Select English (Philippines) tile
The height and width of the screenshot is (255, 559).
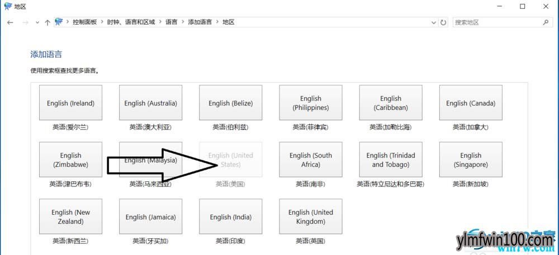coord(310,103)
